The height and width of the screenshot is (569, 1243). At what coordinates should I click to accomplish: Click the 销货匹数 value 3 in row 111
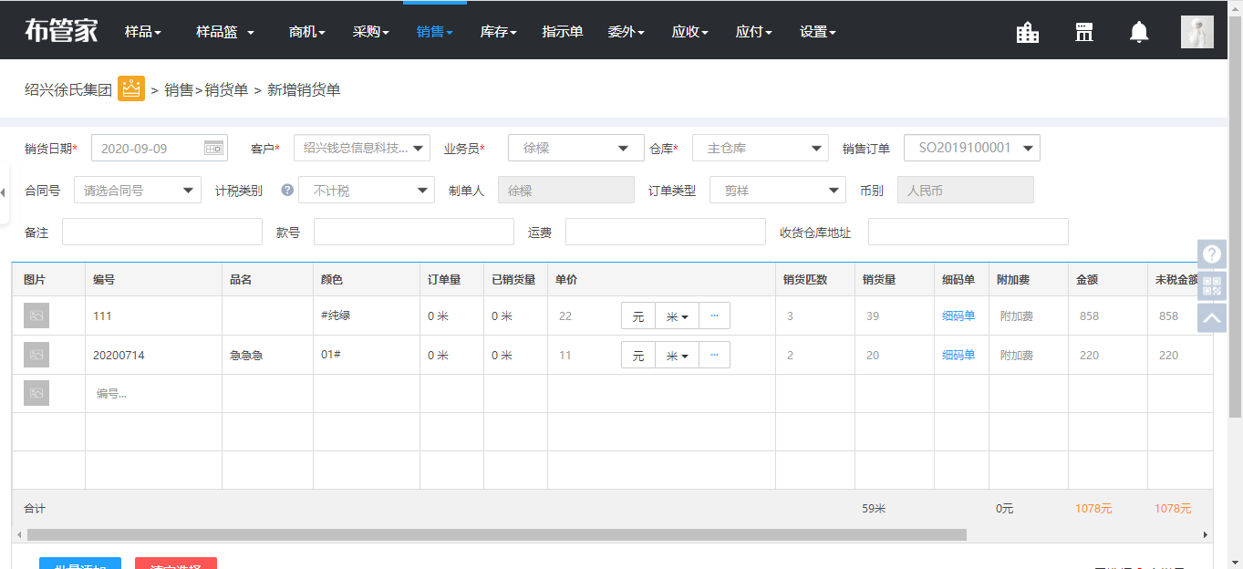point(790,316)
